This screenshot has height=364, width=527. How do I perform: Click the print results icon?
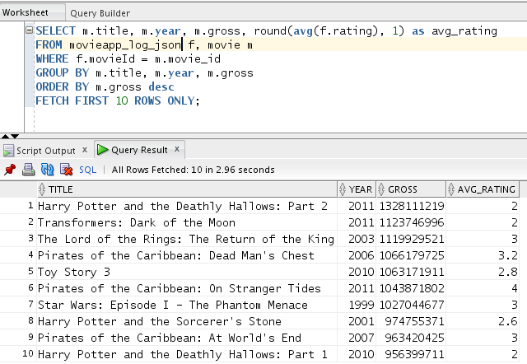point(29,170)
